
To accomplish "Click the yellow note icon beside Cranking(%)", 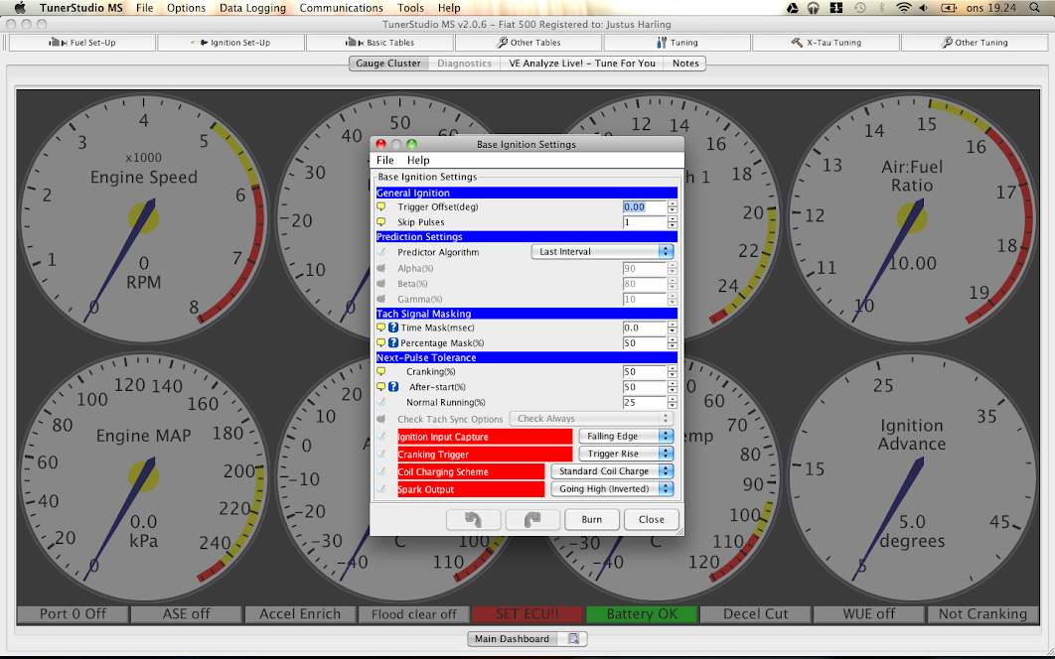I will (380, 372).
